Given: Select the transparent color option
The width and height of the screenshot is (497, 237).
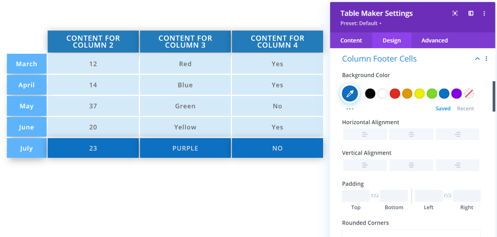Looking at the screenshot, I should 469,94.
